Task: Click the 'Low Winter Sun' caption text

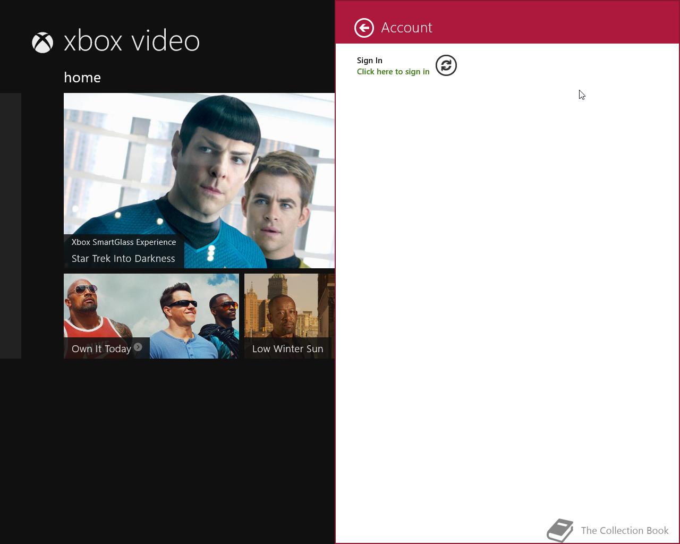Action: coord(287,349)
